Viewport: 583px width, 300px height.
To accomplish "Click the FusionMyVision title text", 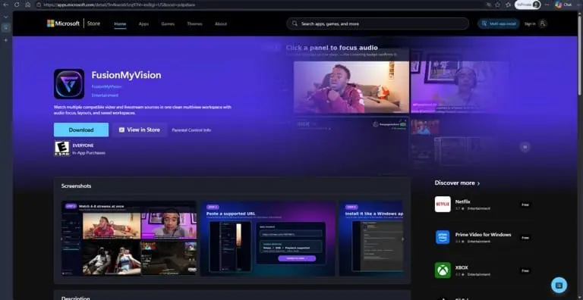I will (127, 75).
